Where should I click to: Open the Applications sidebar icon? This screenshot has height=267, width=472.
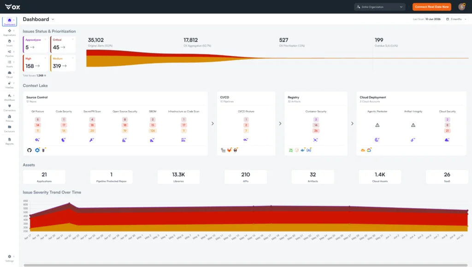tap(9, 33)
